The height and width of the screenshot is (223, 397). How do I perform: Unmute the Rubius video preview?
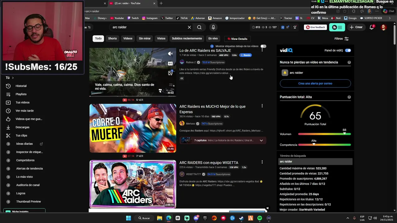(x=170, y=54)
